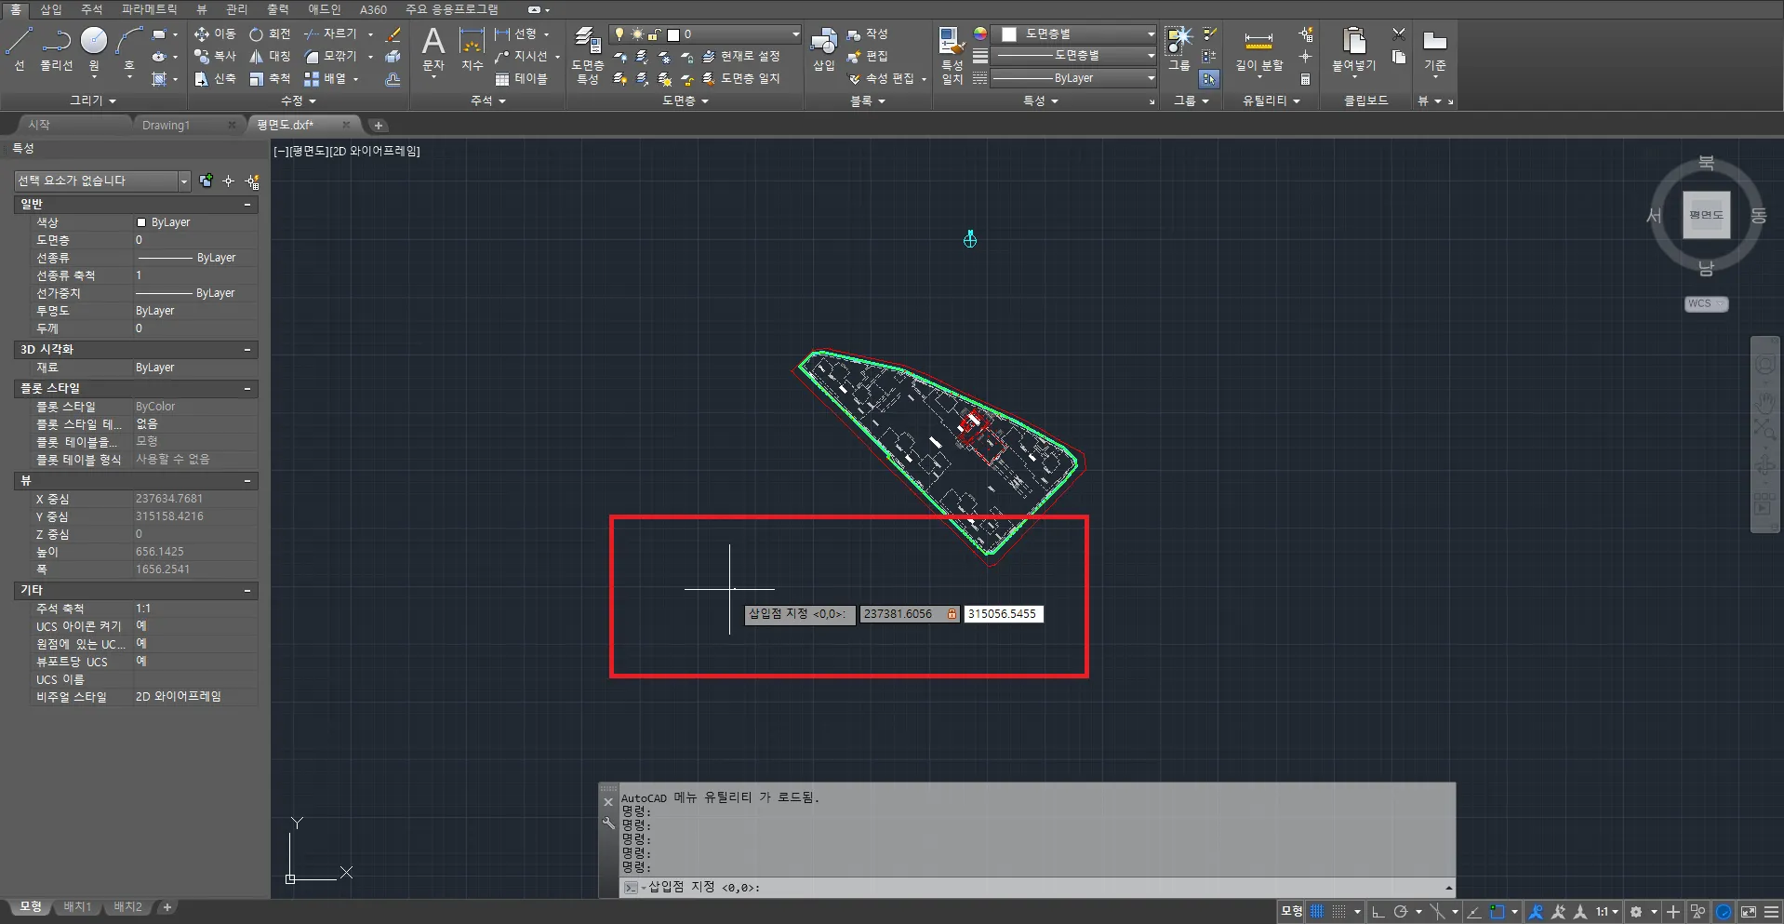Toggle grid display in status bar
The image size is (1784, 924).
coord(1317,912)
